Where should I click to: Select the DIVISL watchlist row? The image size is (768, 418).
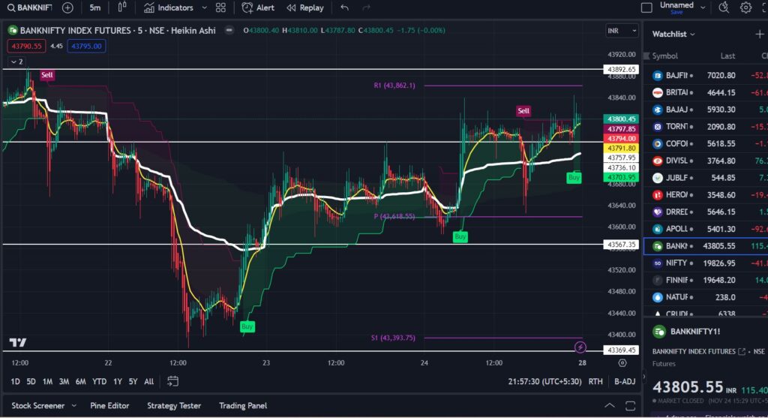(705, 161)
